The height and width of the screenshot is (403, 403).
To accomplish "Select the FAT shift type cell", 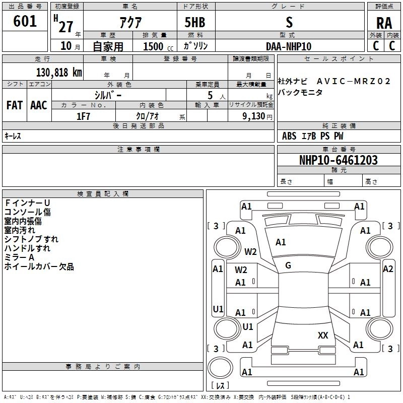I will [x=14, y=105].
